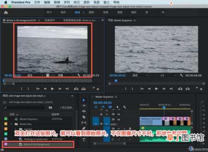Click Source monitor timecode 00:00:00:00
208x152 pixels.
[12, 76]
